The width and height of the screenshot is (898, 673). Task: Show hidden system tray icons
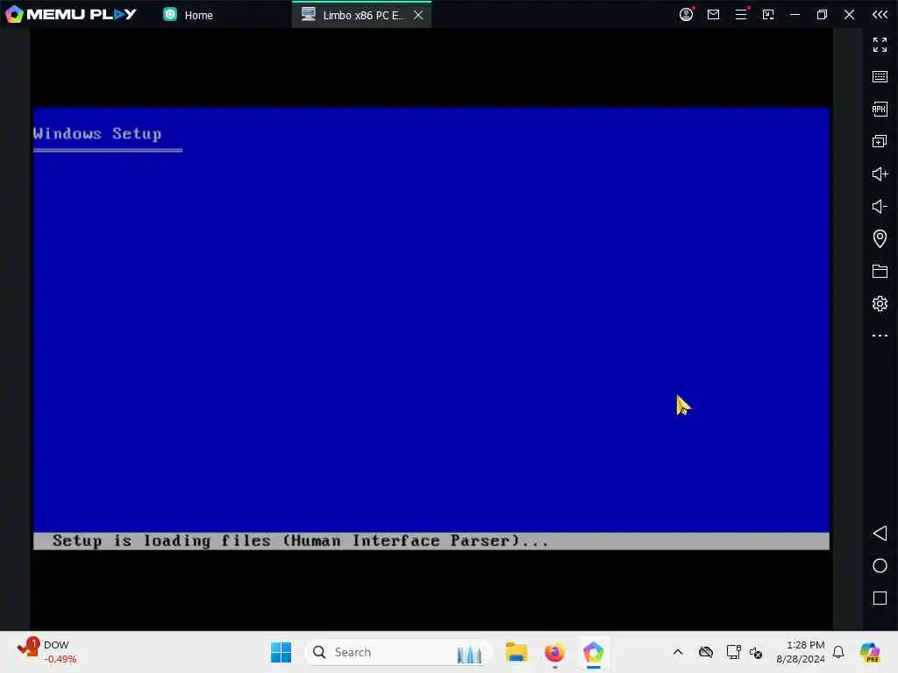point(678,652)
